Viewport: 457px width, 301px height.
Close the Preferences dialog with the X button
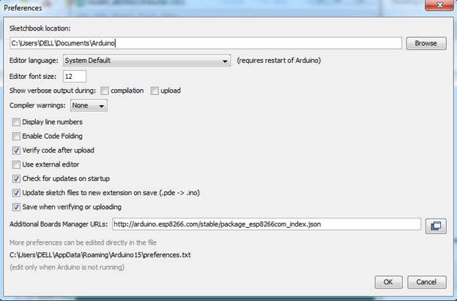pos(439,5)
